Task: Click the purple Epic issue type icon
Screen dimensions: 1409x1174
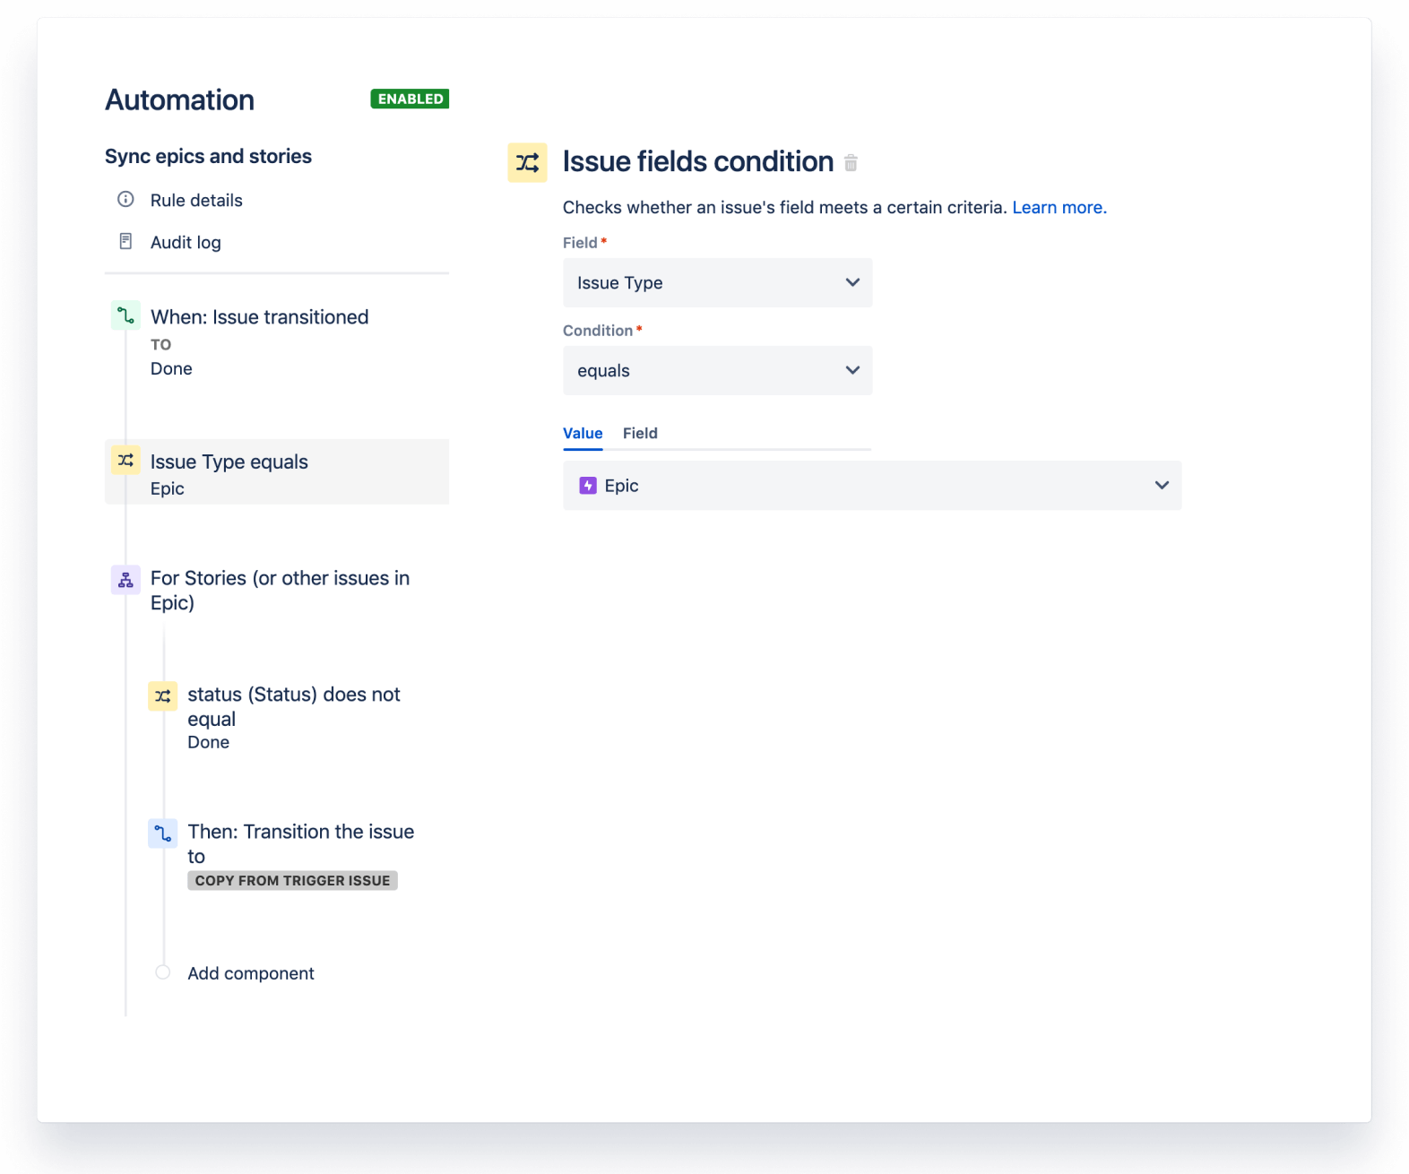Action: (x=588, y=486)
